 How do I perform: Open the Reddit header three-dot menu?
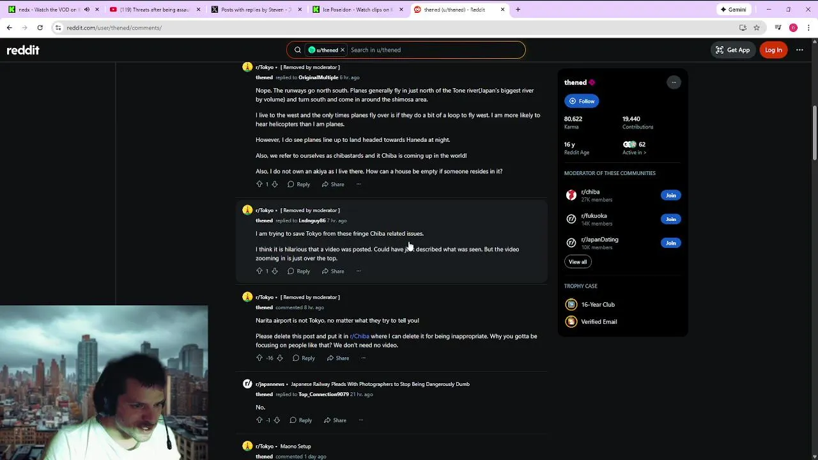pos(799,50)
